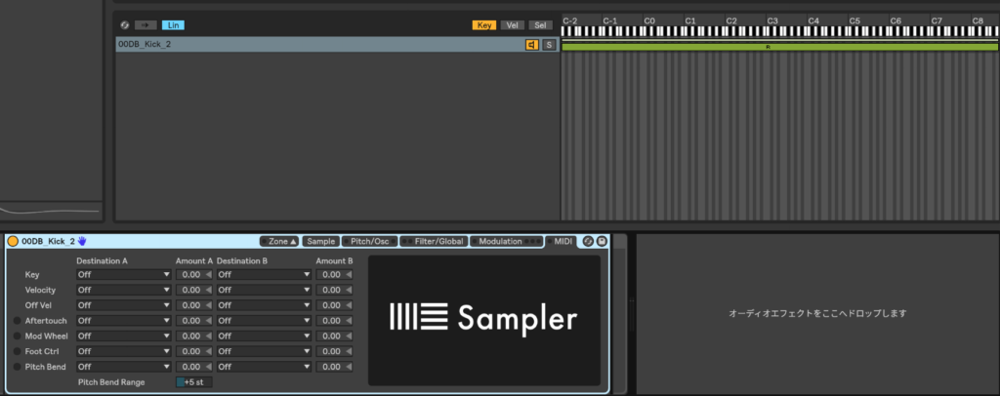Open the Velocity Destination B dropdown
This screenshot has width=1000, height=396.
coord(264,290)
